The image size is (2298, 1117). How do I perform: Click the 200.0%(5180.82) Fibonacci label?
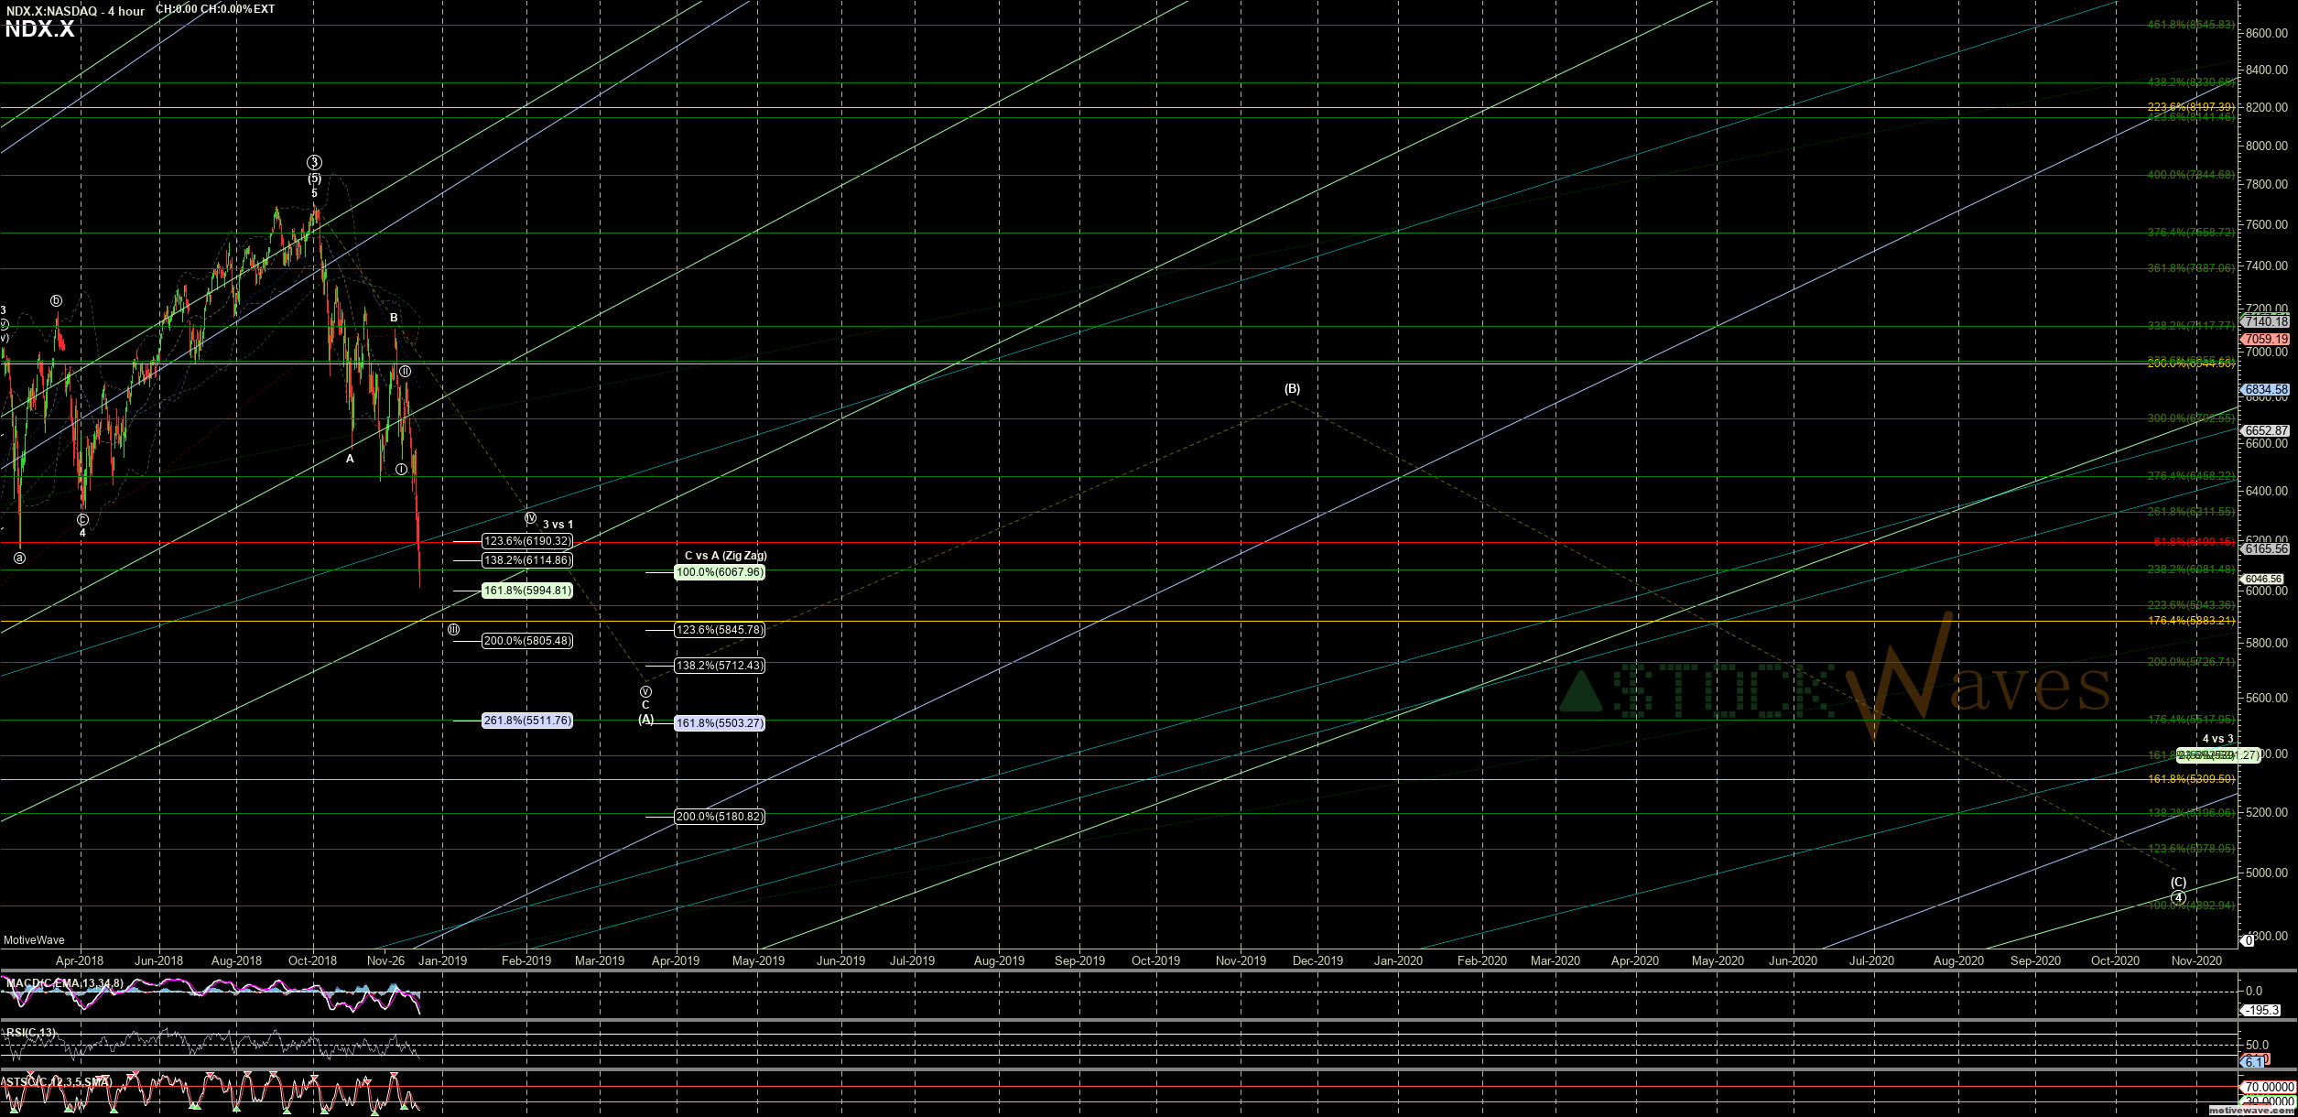click(719, 817)
